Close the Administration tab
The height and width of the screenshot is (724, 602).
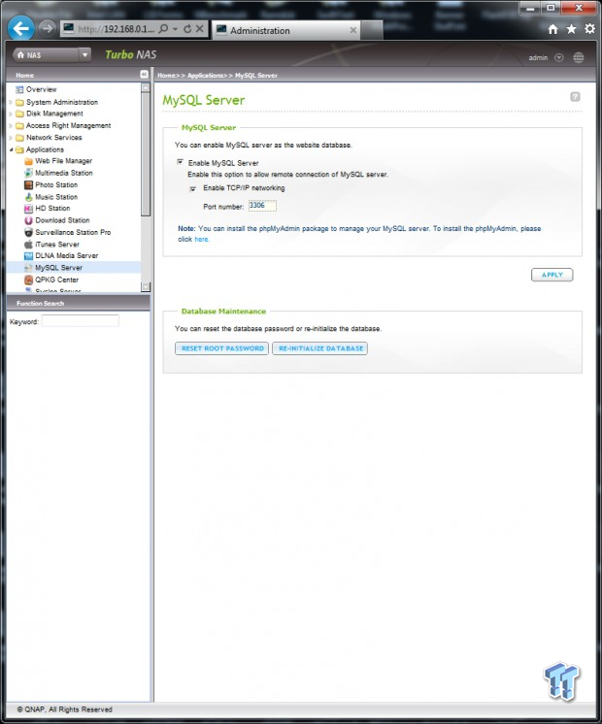(353, 30)
